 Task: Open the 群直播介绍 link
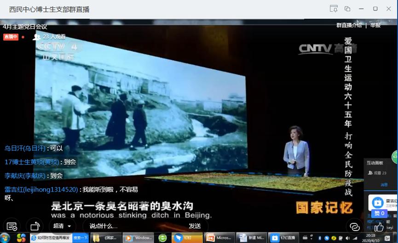349,25
